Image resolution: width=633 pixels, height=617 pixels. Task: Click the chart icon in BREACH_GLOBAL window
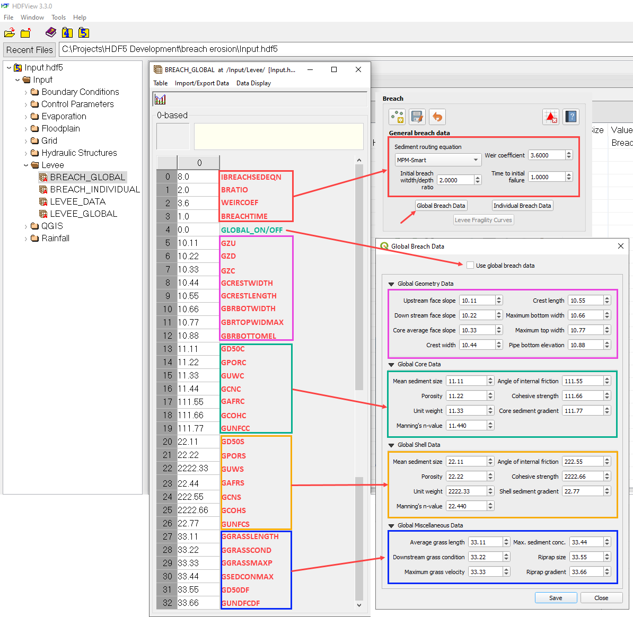point(160,99)
